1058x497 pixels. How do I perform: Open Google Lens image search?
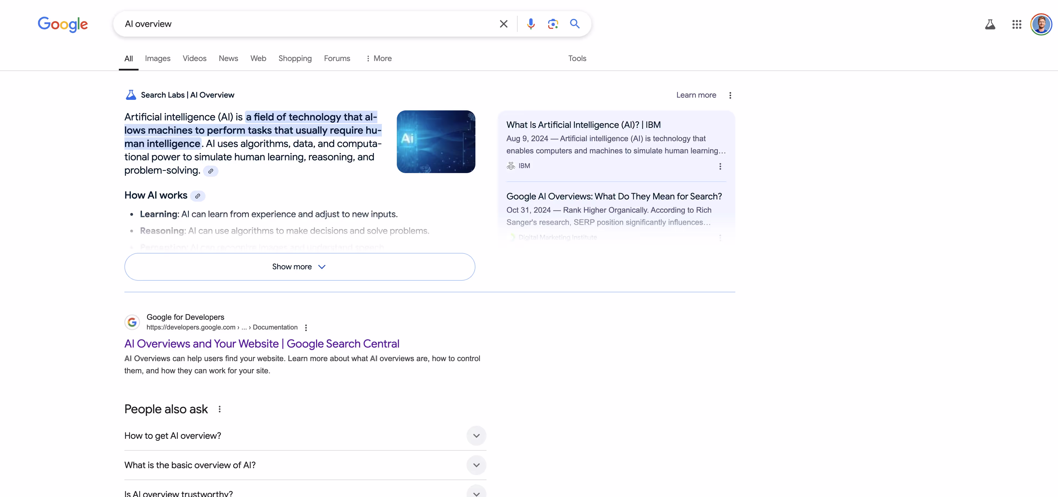click(x=553, y=24)
